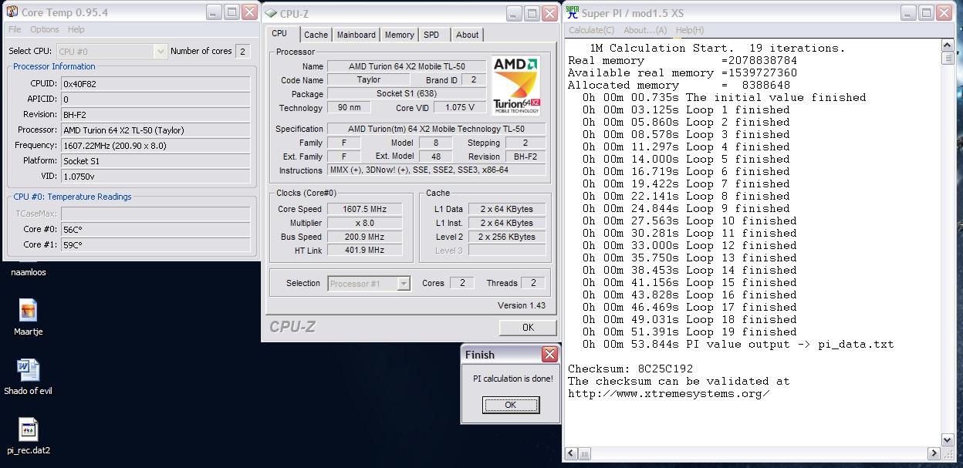
Task: Open Calculate(C) menu in Super PI
Action: [591, 30]
